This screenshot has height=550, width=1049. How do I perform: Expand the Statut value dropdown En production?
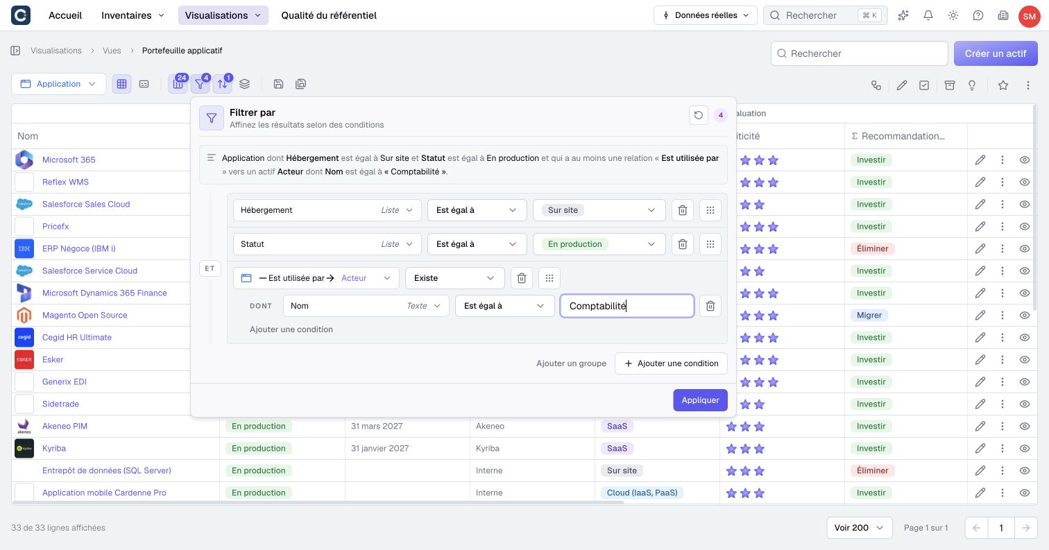click(x=599, y=244)
